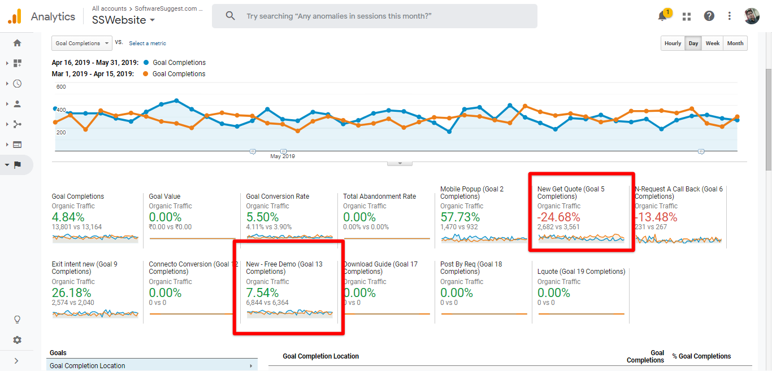Open the Home section in the sidebar

[17, 42]
